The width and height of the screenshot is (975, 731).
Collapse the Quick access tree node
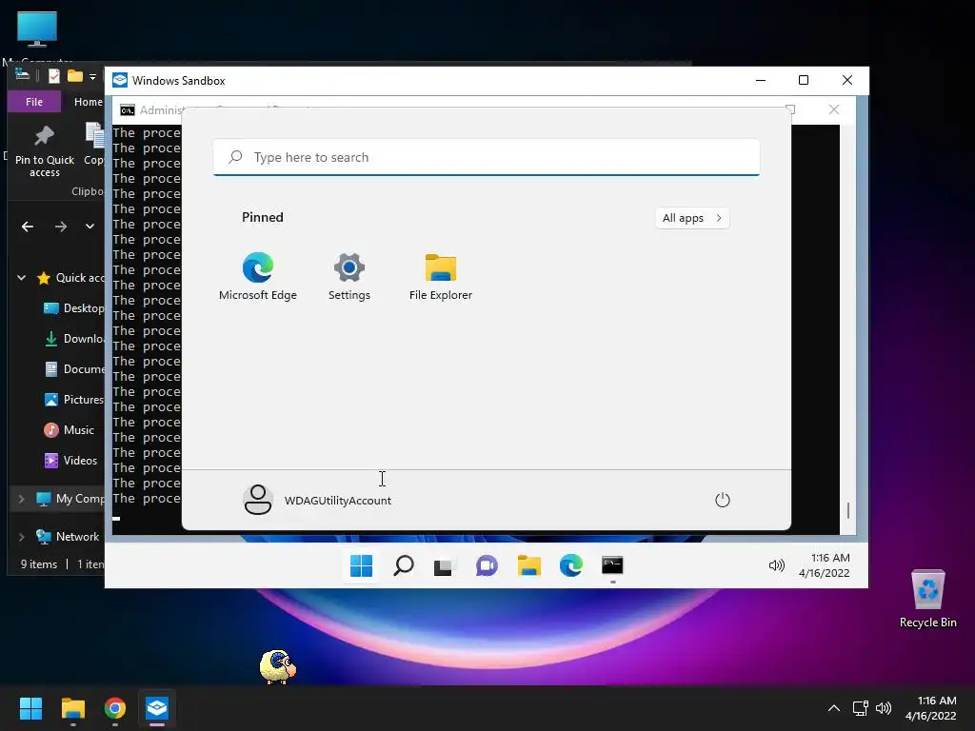[21, 278]
